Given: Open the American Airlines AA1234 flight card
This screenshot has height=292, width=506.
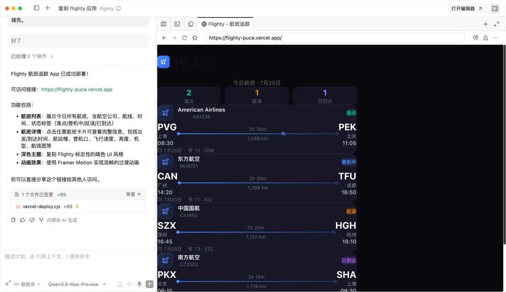Looking at the screenshot, I should pos(257,129).
